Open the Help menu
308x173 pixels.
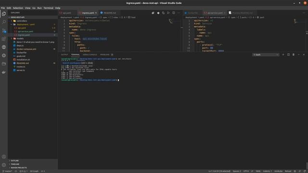[x=58, y=8]
